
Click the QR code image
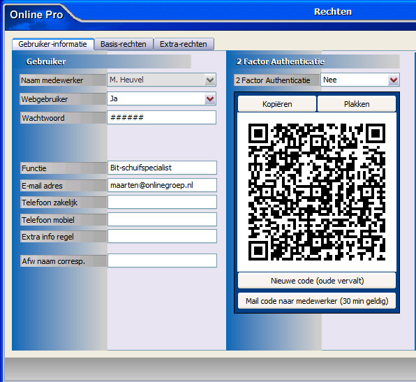(317, 191)
